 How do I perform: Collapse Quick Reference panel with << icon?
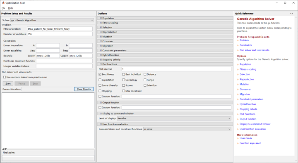291,14
